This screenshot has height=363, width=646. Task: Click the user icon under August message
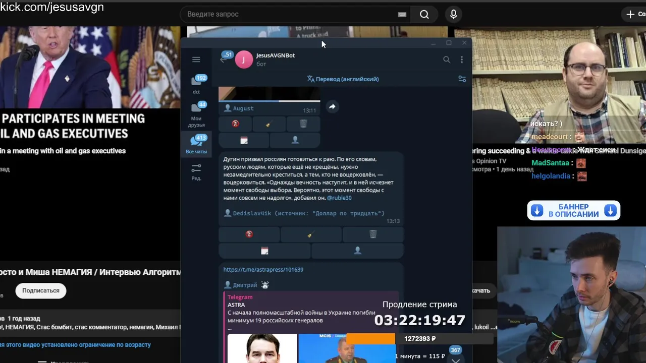click(x=295, y=140)
